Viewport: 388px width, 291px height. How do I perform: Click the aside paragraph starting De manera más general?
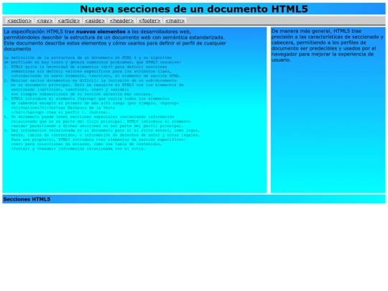[327, 45]
